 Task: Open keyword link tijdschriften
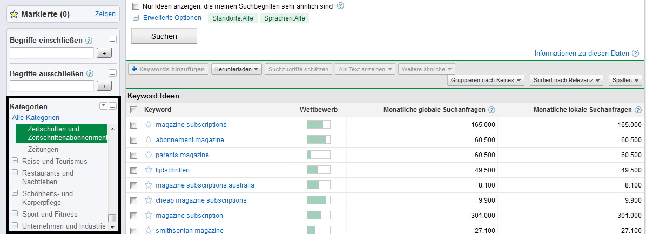point(173,170)
